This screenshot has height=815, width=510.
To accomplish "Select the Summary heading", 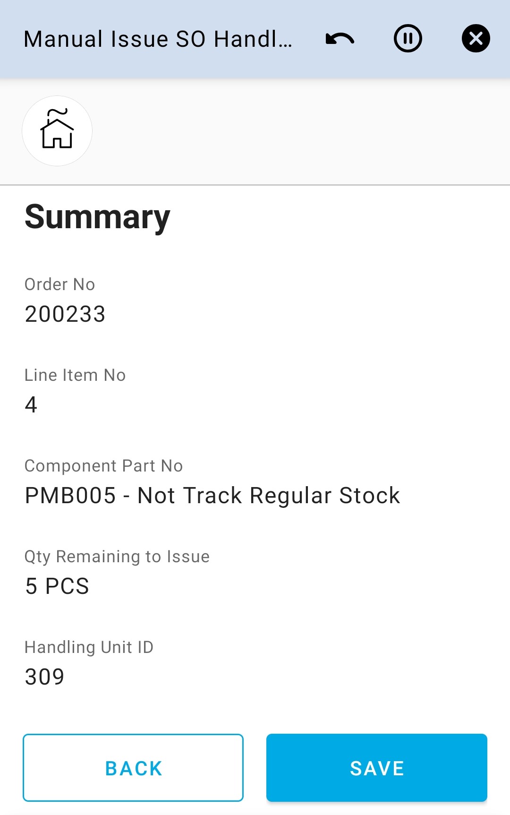I will (97, 217).
